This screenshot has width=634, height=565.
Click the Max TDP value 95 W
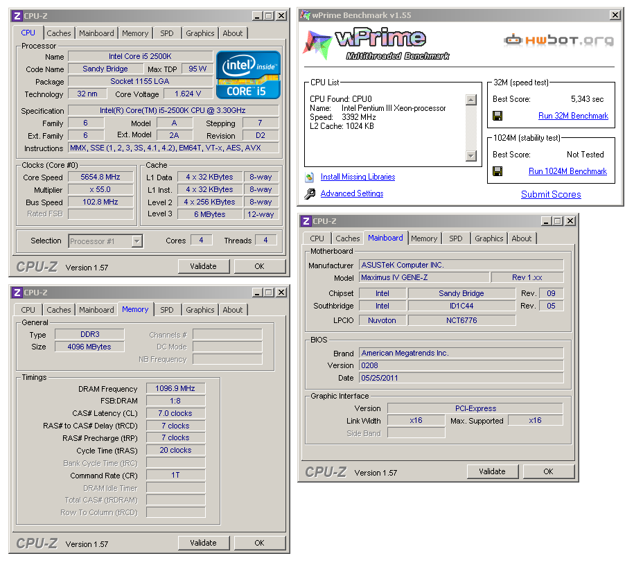[x=197, y=69]
